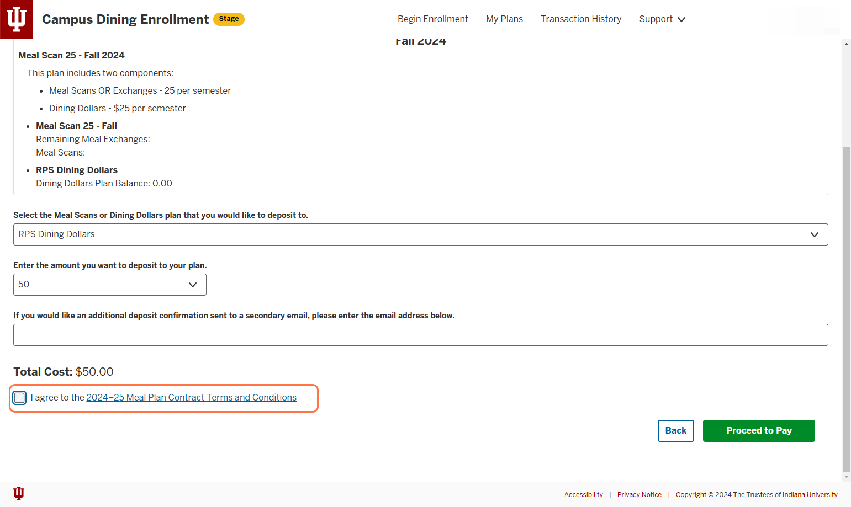Open the 2024–25 Meal Plan Contract Terms link
This screenshot has width=851, height=507.
pyautogui.click(x=191, y=398)
